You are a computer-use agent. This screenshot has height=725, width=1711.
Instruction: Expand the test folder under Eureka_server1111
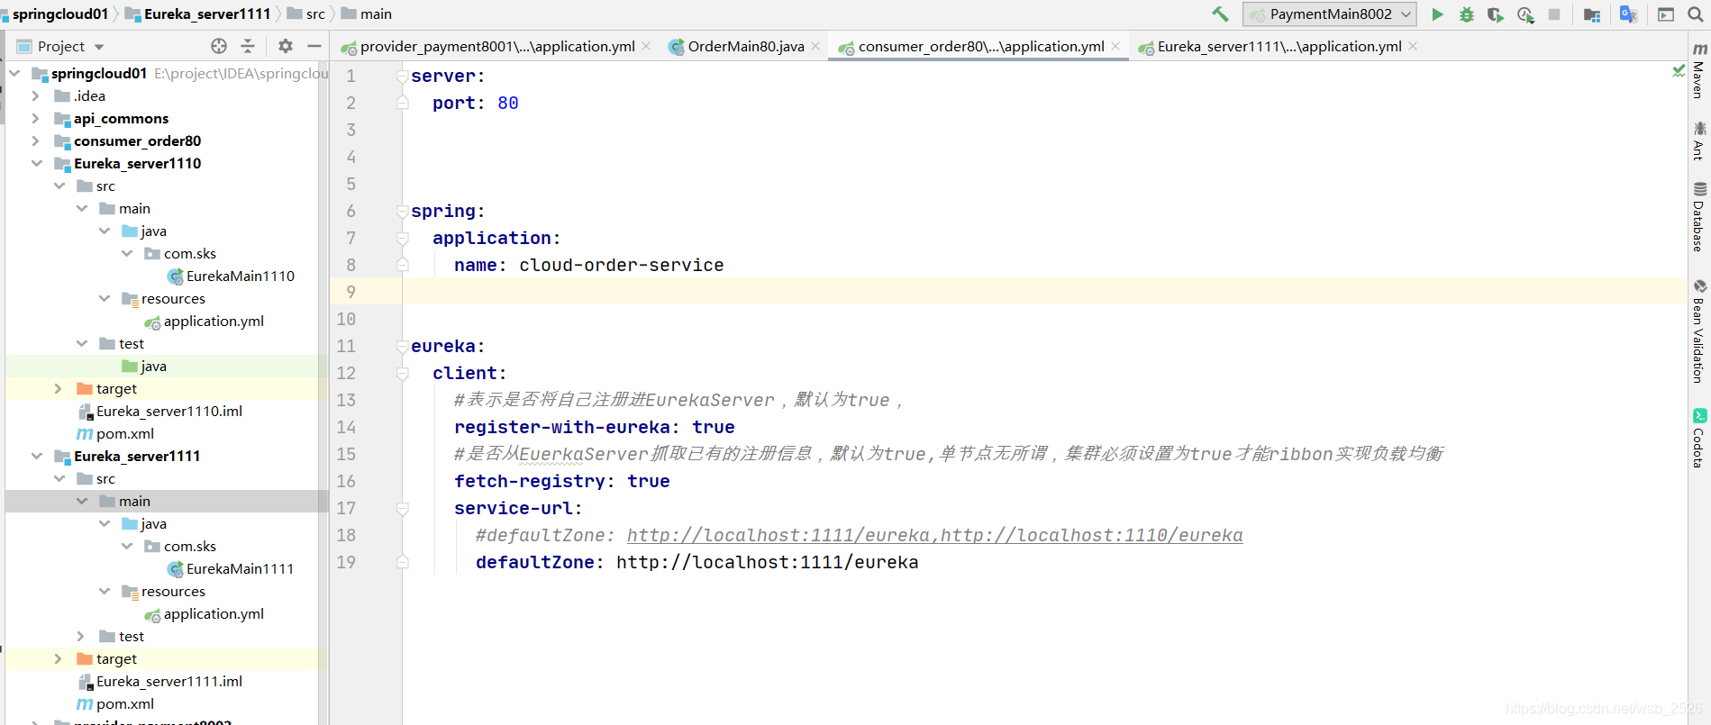pyautogui.click(x=80, y=636)
